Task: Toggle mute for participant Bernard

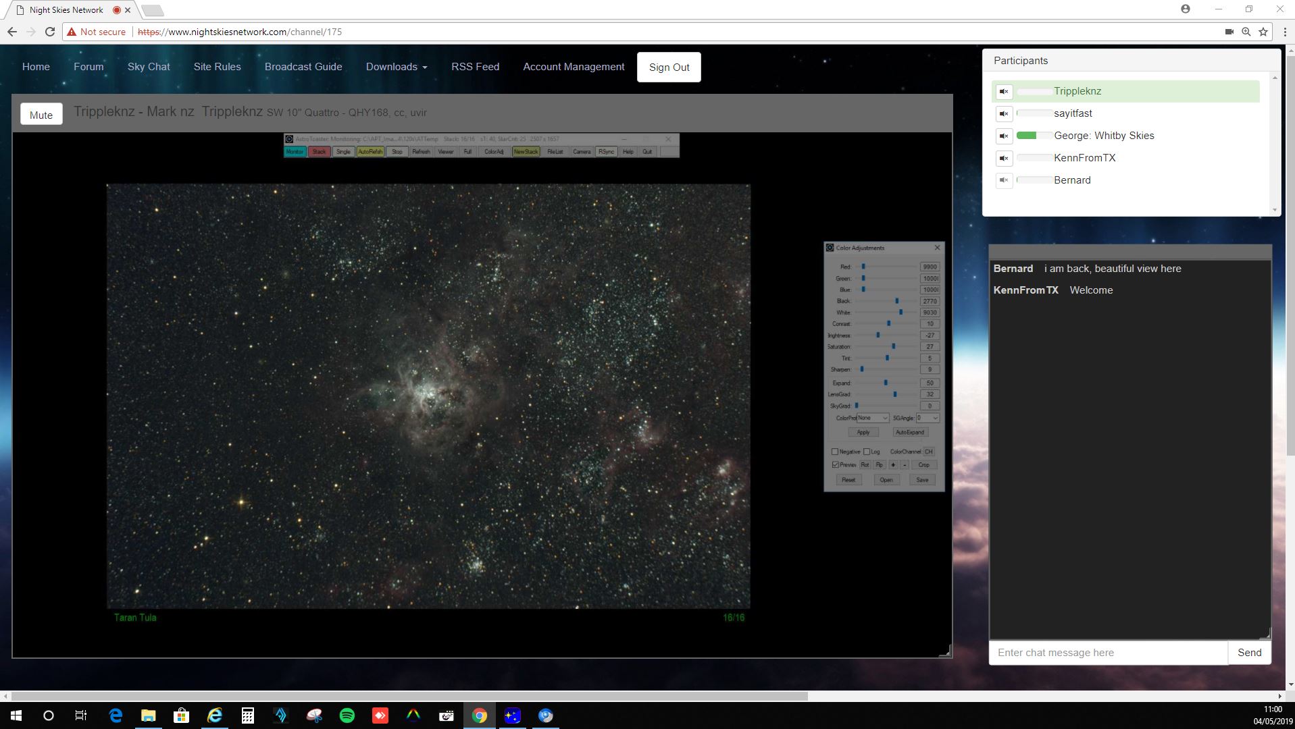Action: click(1005, 180)
